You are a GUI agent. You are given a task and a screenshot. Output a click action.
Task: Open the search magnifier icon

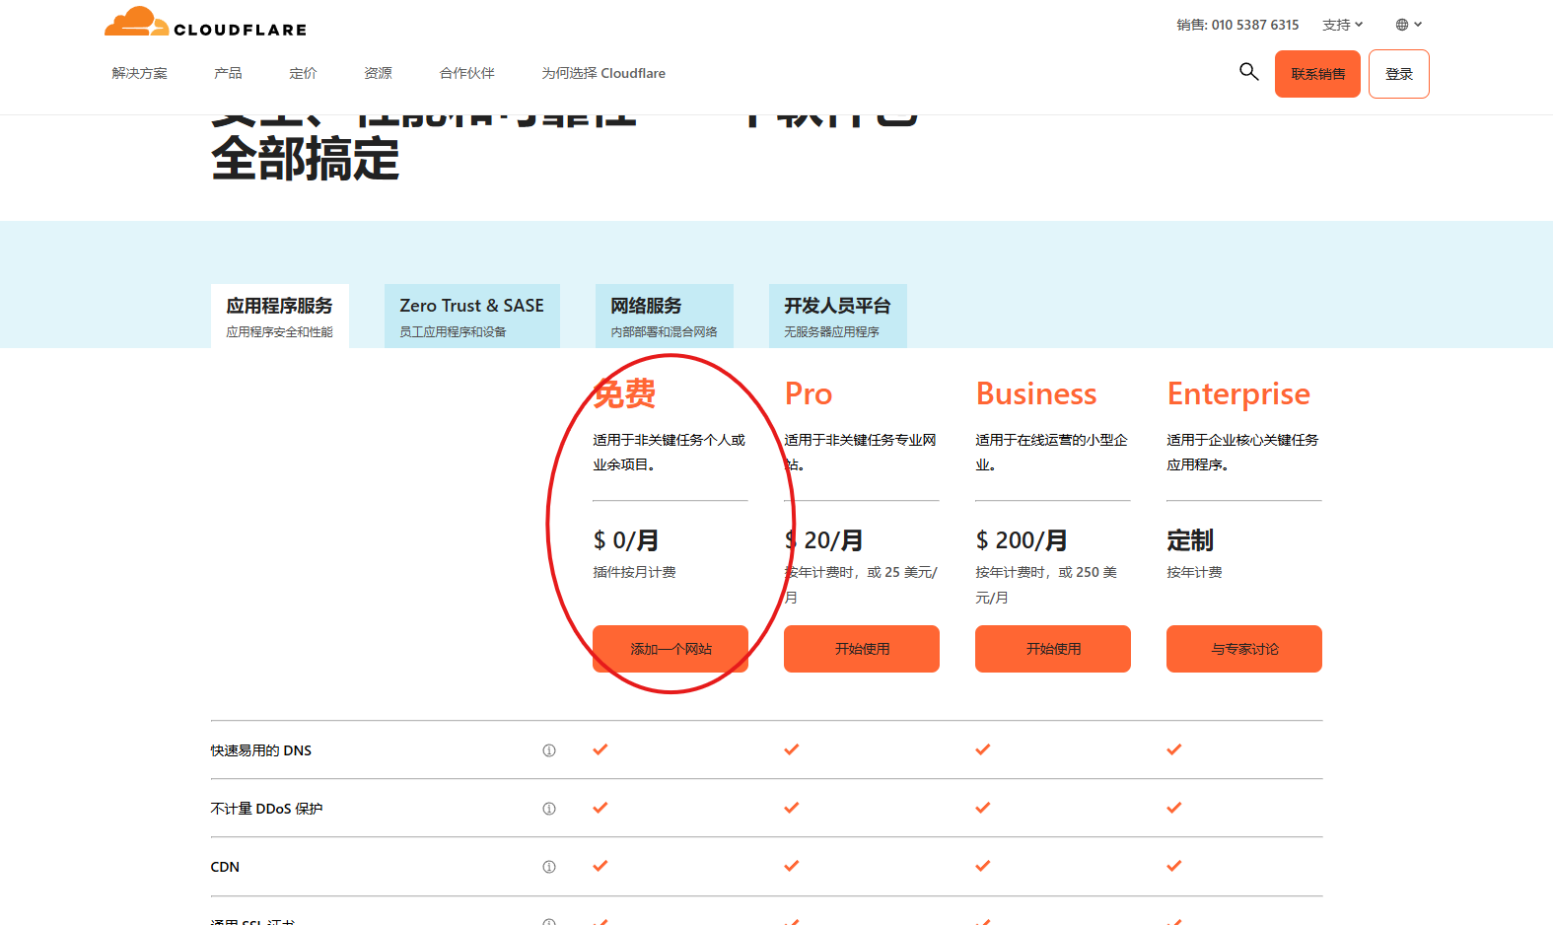coord(1248,71)
